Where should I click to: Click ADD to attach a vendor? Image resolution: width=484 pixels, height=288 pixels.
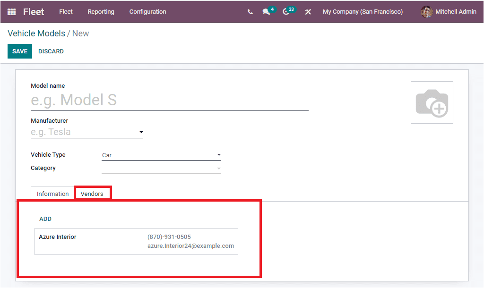click(45, 219)
